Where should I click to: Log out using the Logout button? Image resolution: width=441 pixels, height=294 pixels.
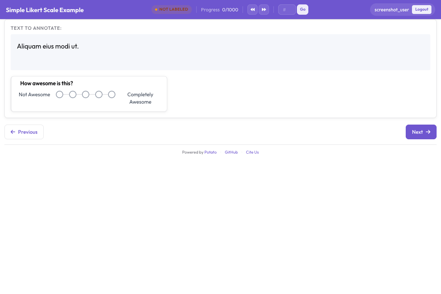click(422, 10)
